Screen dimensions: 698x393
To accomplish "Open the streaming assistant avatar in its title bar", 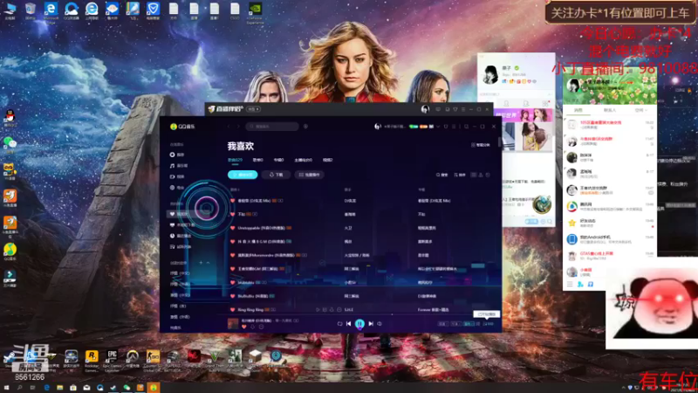I will [x=425, y=109].
